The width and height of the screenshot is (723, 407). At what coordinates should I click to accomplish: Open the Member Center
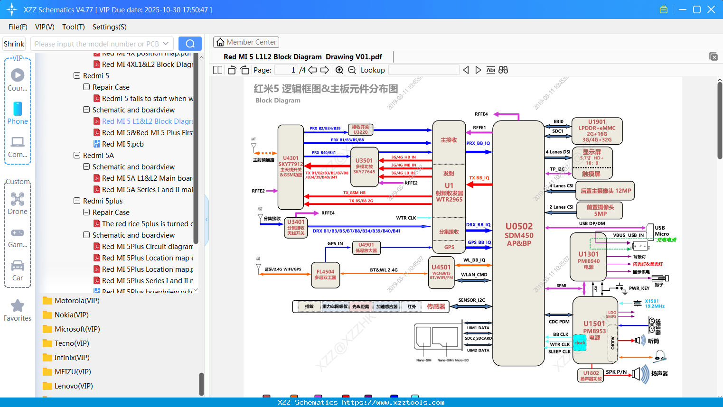(246, 42)
